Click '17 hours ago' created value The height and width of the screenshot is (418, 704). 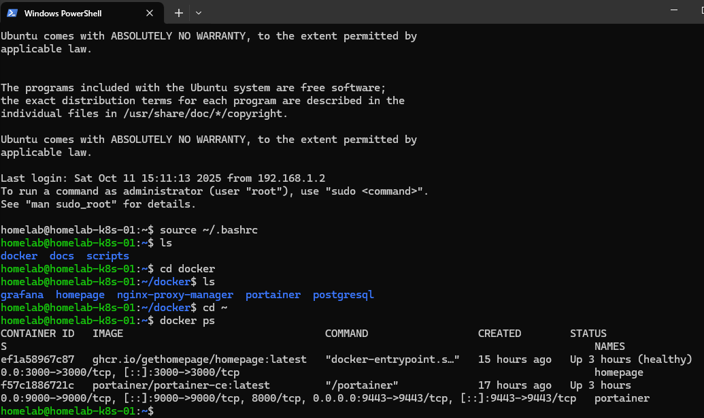(x=514, y=385)
